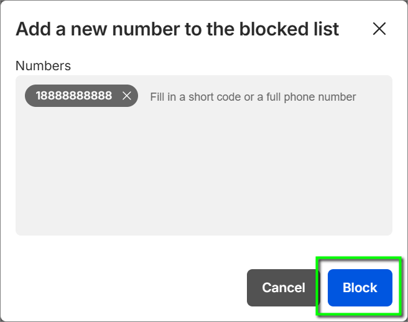Click the top-right X close icon
The image size is (408, 322).
click(379, 29)
